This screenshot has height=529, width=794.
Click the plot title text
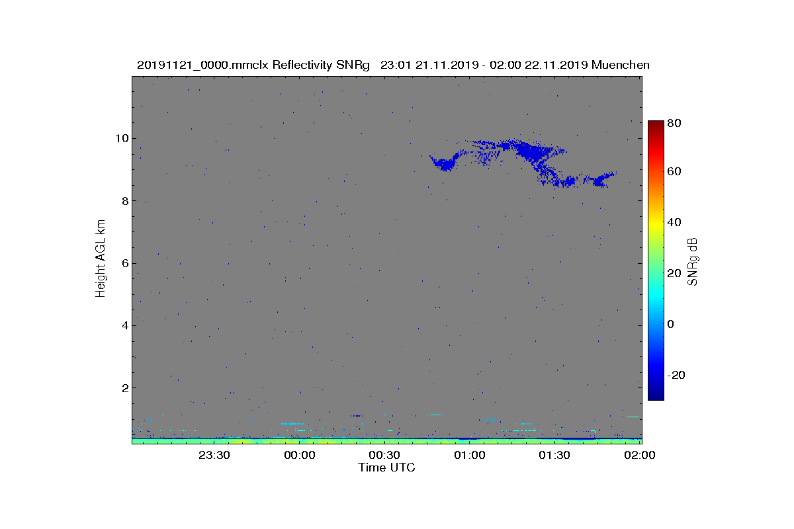click(393, 65)
